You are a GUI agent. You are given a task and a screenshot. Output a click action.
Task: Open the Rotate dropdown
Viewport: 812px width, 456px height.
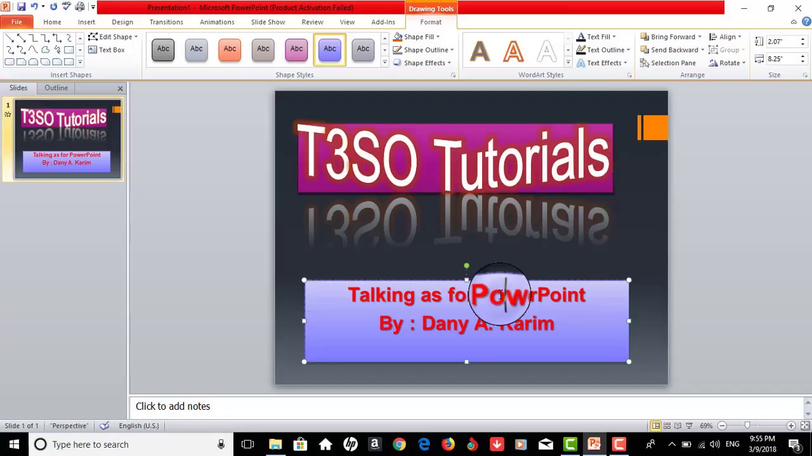tap(727, 63)
